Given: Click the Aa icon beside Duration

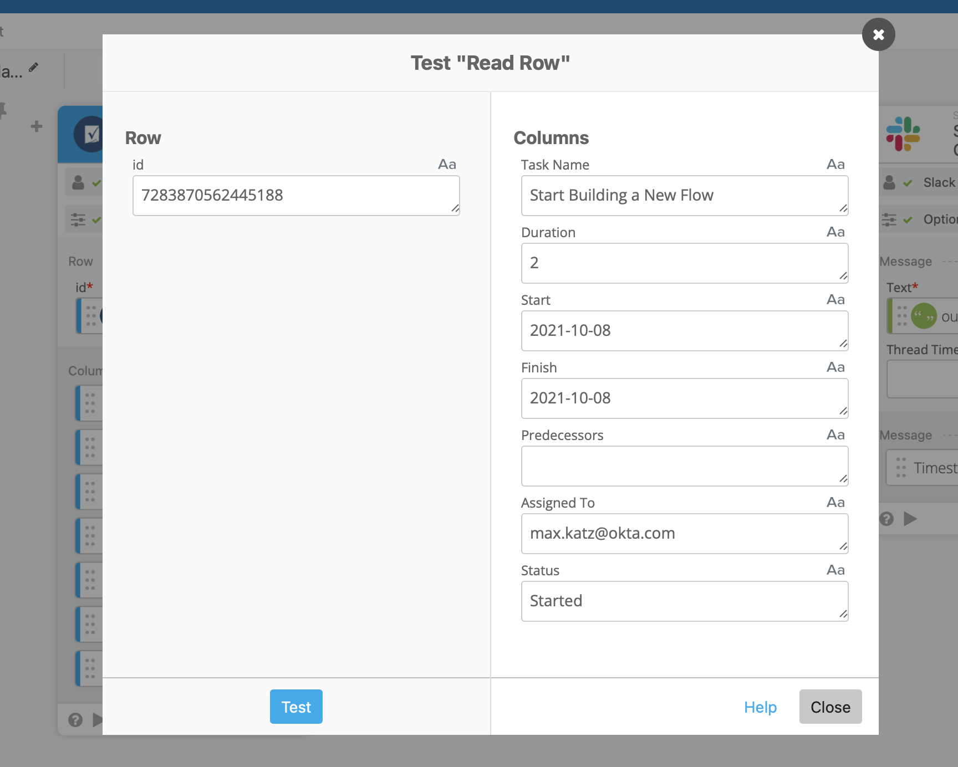Looking at the screenshot, I should [x=835, y=232].
